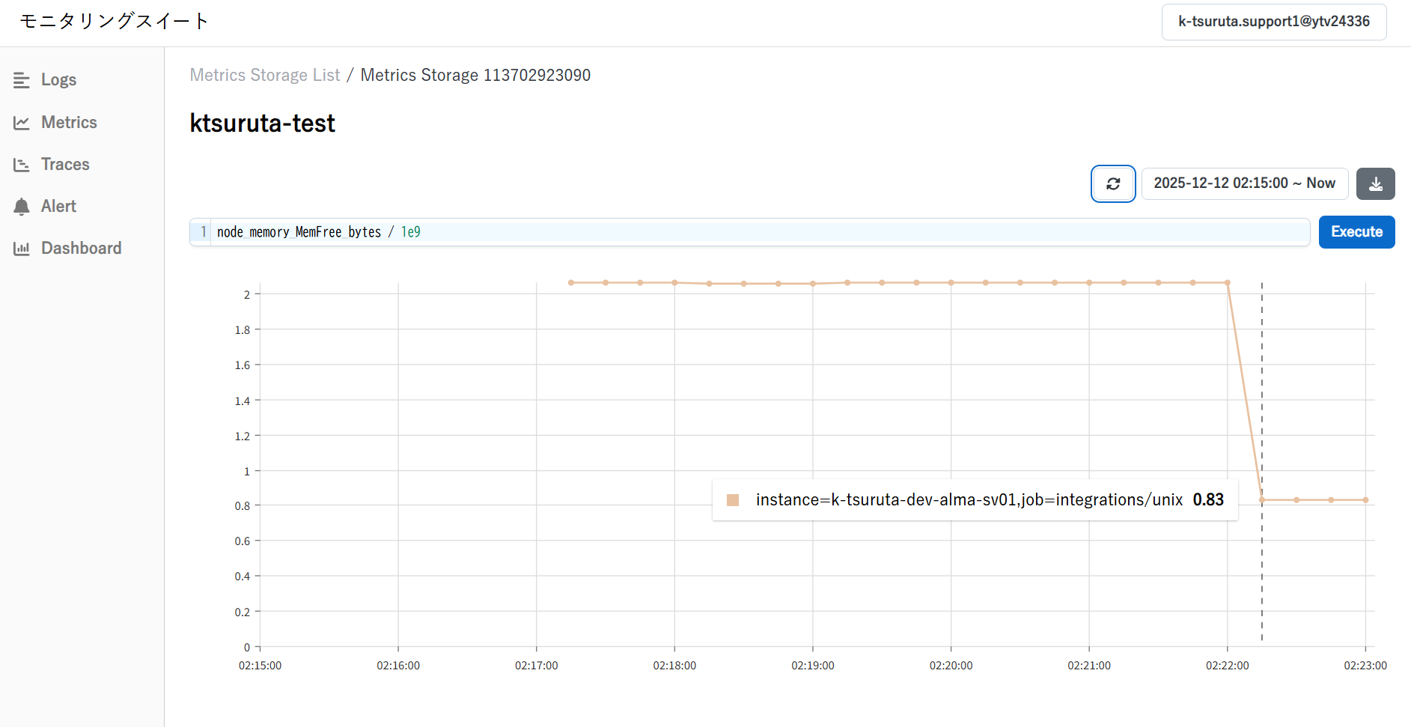Screen dimensions: 1411x727
Task: Click the Metrics Storage 113702923090 breadcrumb text
Action: coord(475,75)
